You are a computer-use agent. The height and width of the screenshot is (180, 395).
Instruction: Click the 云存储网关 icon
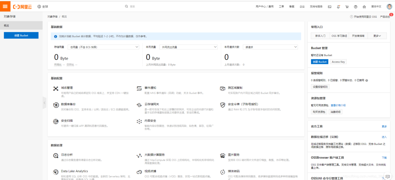[139, 105]
